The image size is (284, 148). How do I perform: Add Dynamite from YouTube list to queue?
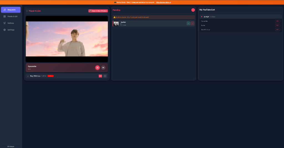277,21
